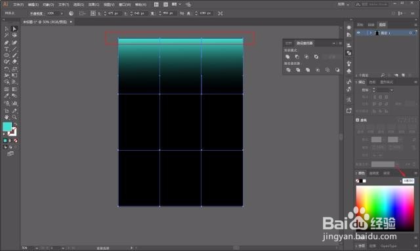Set fill mode to solid Color button
420x251 pixels.
(5, 140)
